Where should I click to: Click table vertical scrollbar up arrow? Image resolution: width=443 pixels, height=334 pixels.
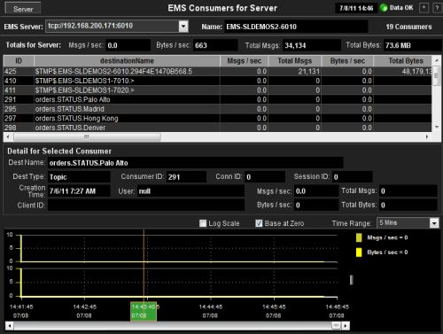click(437, 60)
